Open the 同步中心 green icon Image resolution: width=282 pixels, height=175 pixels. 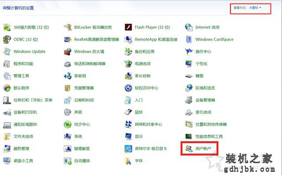point(67,124)
